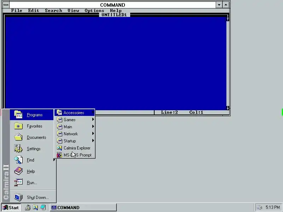
Task: Click the Col:1 status indicator
Action: 196,112
